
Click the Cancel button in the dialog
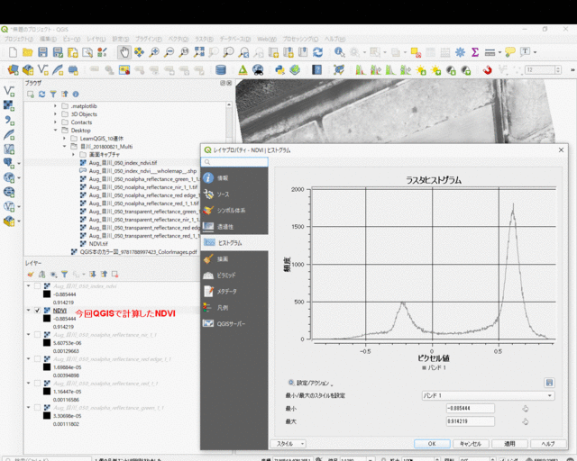pos(471,444)
